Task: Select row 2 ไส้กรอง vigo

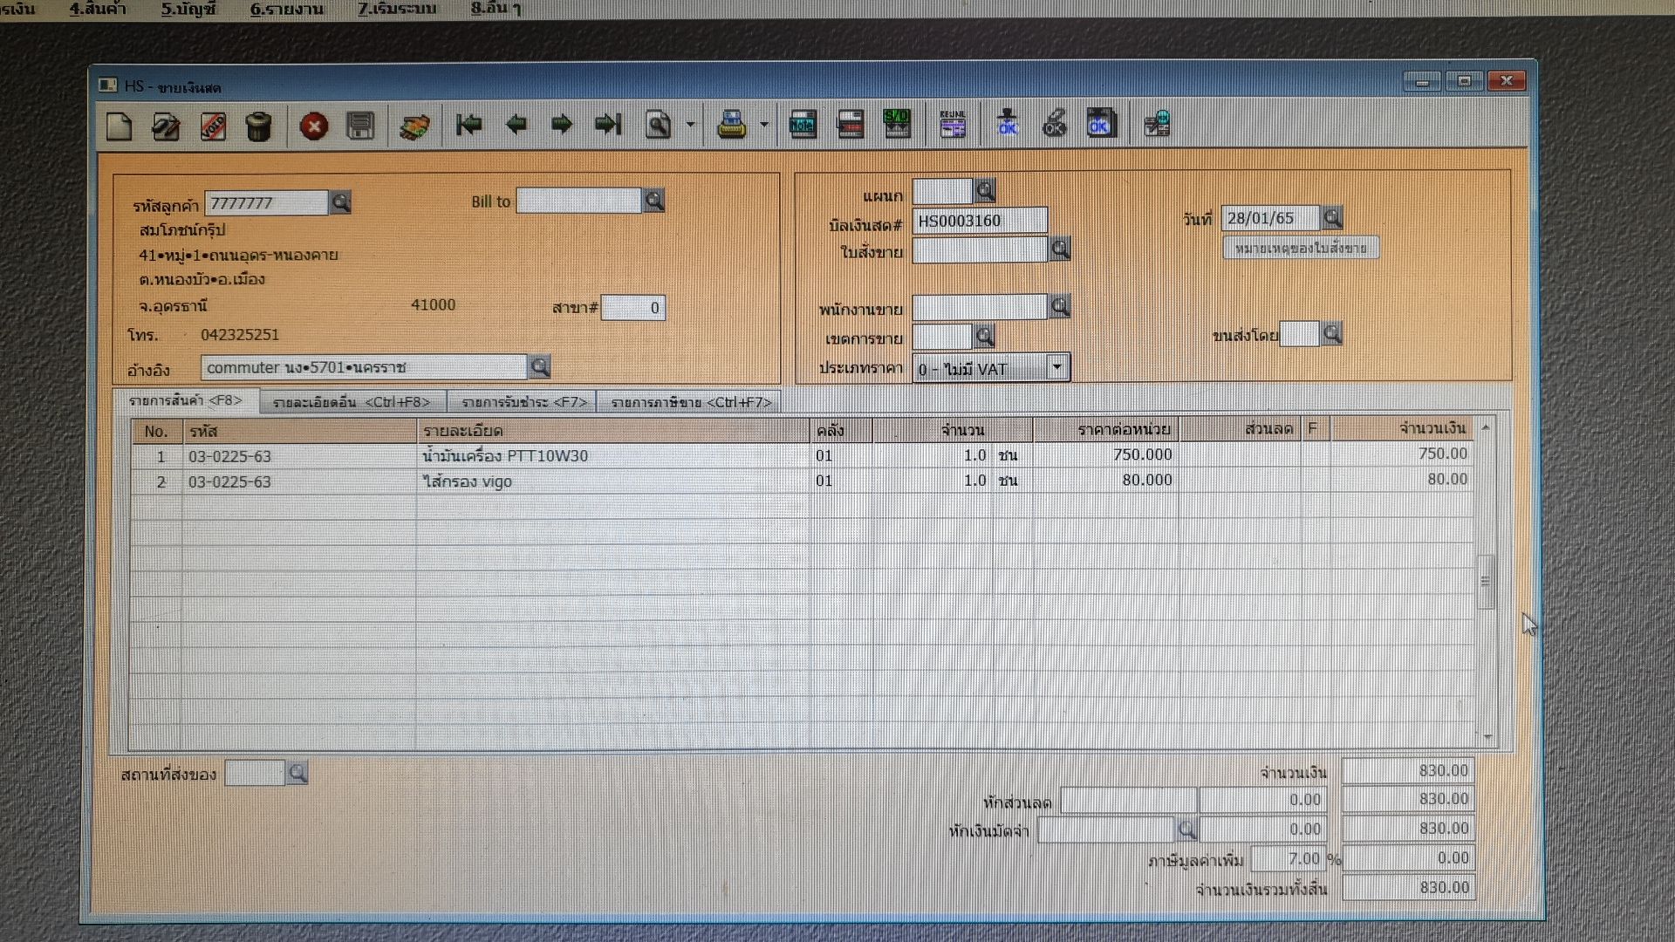Action: pos(803,481)
